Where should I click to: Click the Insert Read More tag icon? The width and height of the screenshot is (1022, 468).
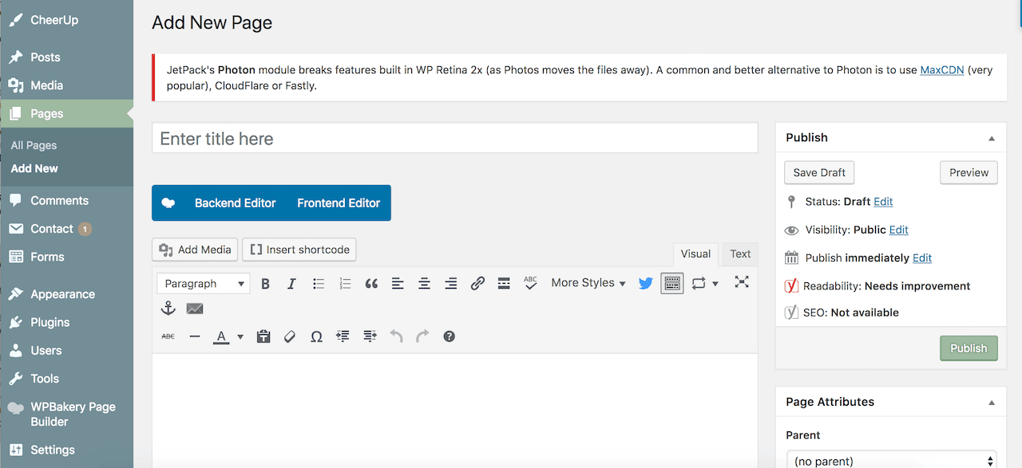[504, 283]
